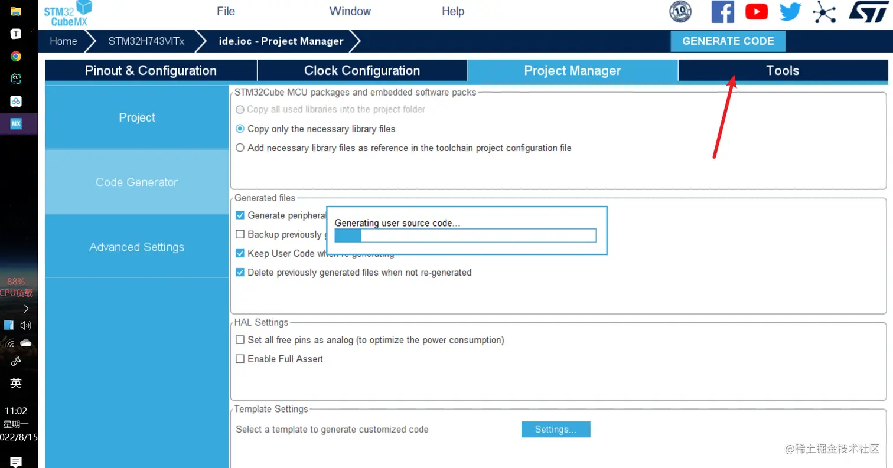Open the YouTube icon link
The height and width of the screenshot is (468, 893).
coord(757,12)
